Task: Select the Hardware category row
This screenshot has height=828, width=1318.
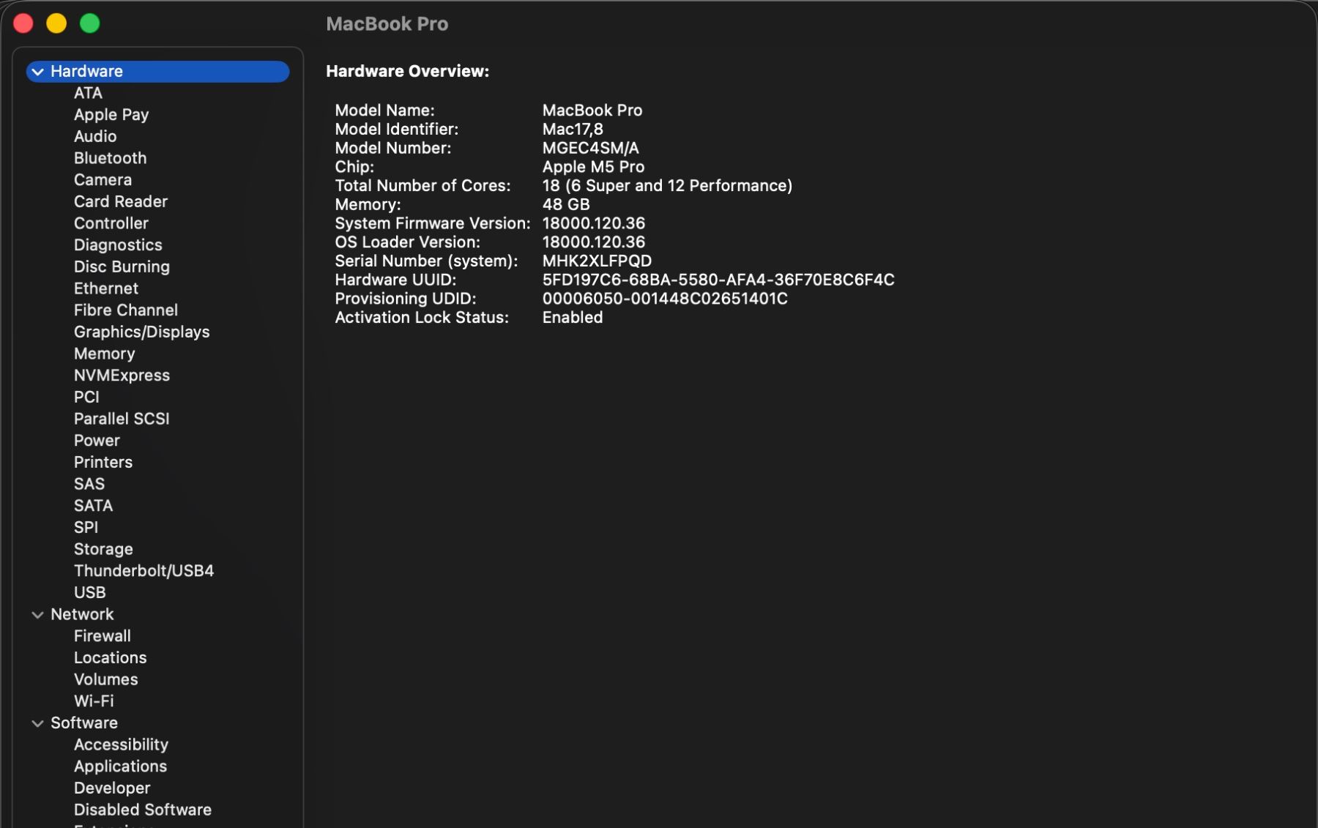Action: (x=157, y=71)
